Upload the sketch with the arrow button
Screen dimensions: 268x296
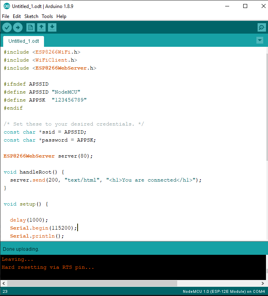coord(18,28)
